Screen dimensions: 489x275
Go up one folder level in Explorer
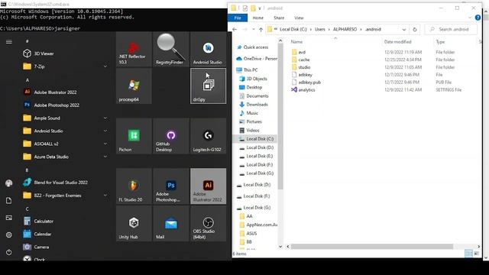click(261, 30)
